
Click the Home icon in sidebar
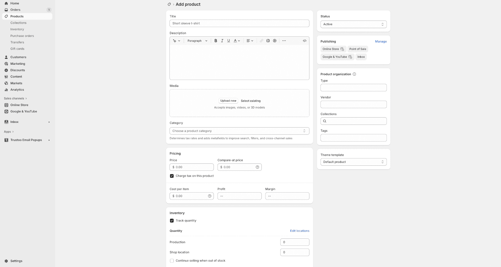(6, 3)
